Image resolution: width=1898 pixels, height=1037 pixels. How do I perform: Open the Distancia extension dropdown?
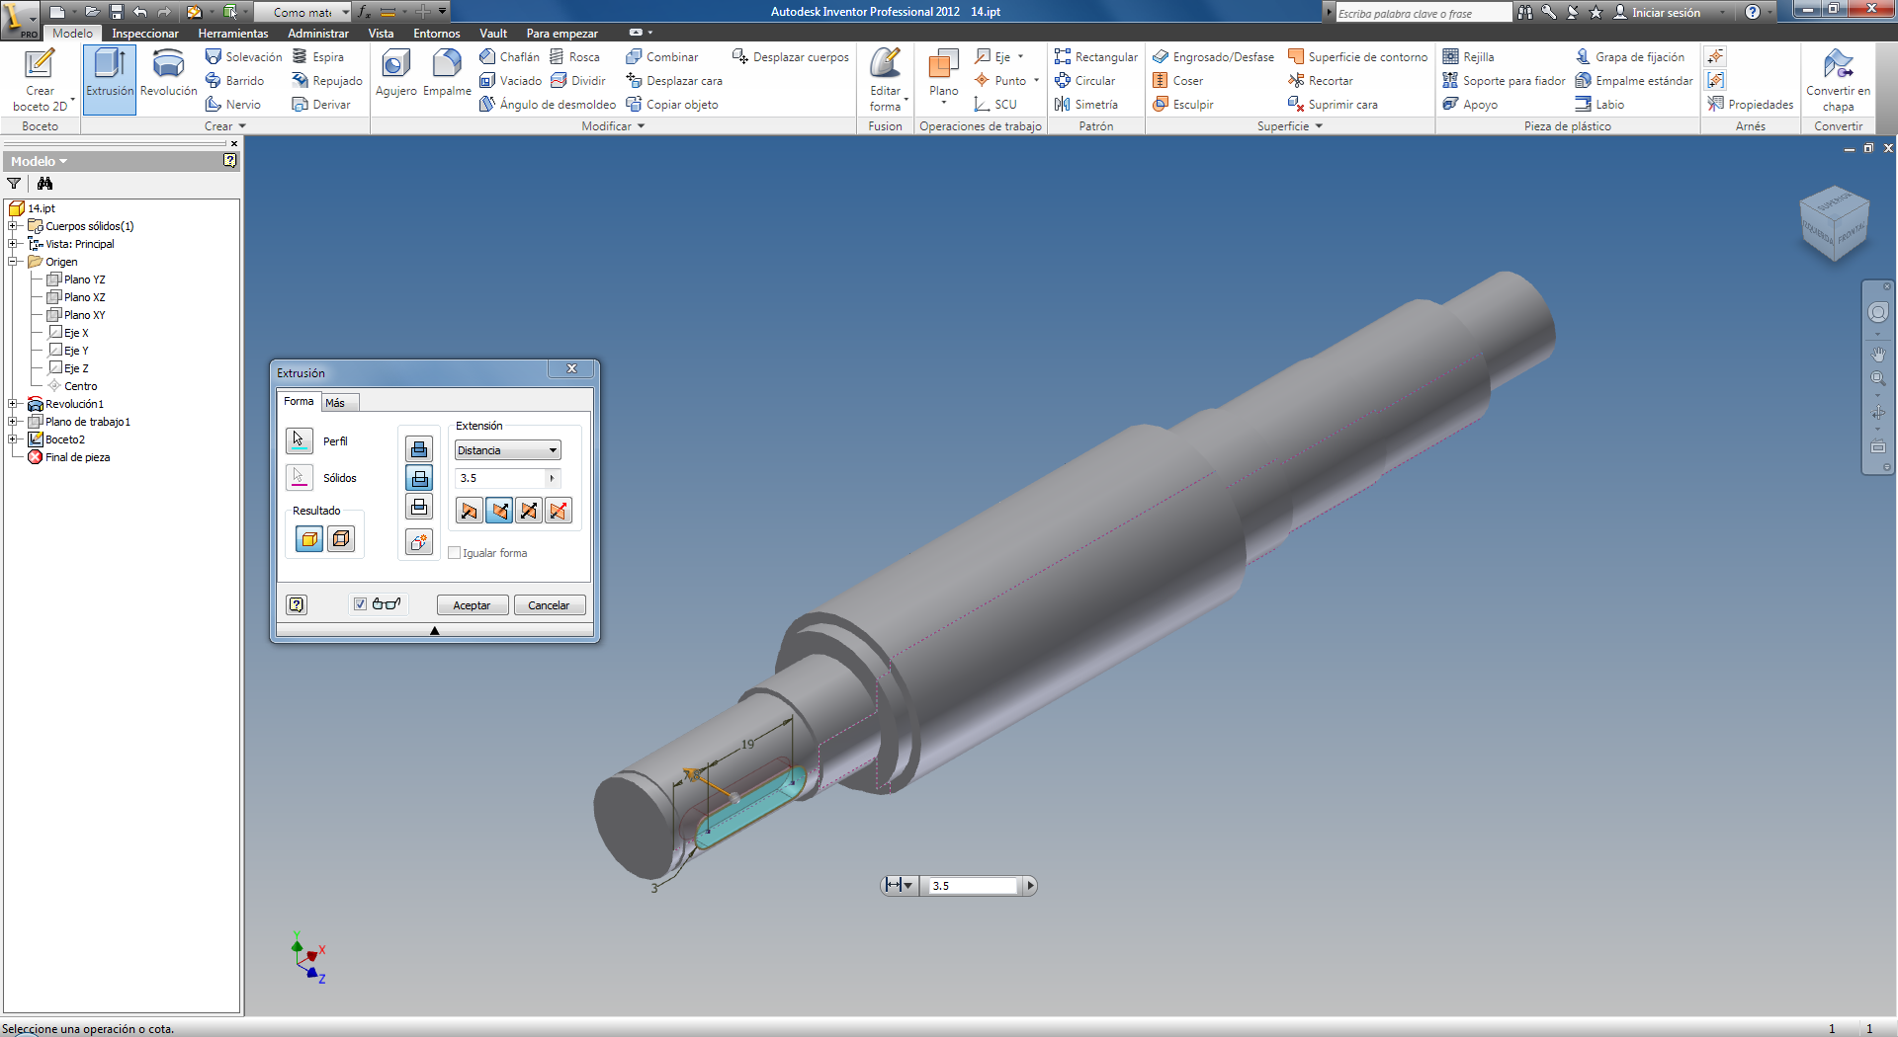point(508,450)
